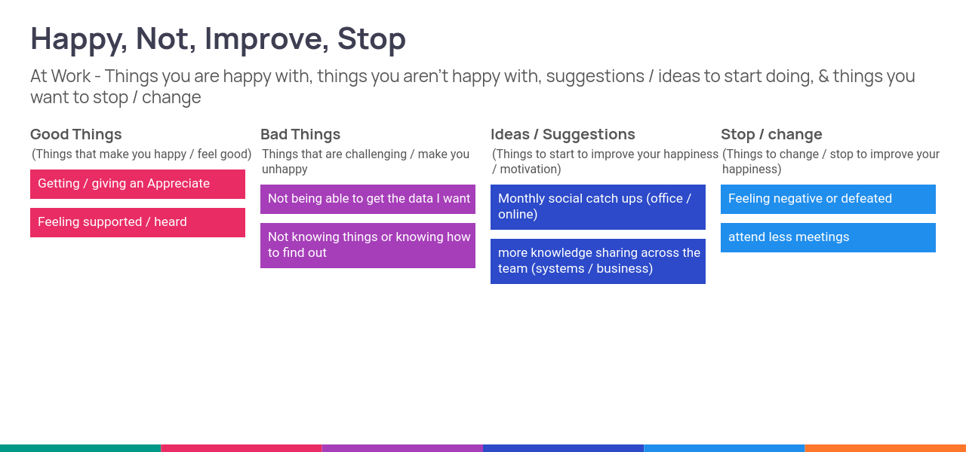This screenshot has width=966, height=452.
Task: Click the 'Monthly social catch ups' card
Action: [598, 206]
